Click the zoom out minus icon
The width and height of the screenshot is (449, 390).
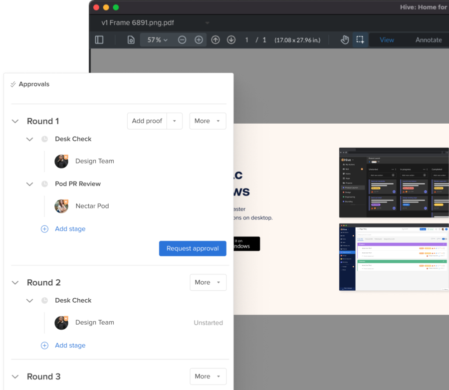182,39
